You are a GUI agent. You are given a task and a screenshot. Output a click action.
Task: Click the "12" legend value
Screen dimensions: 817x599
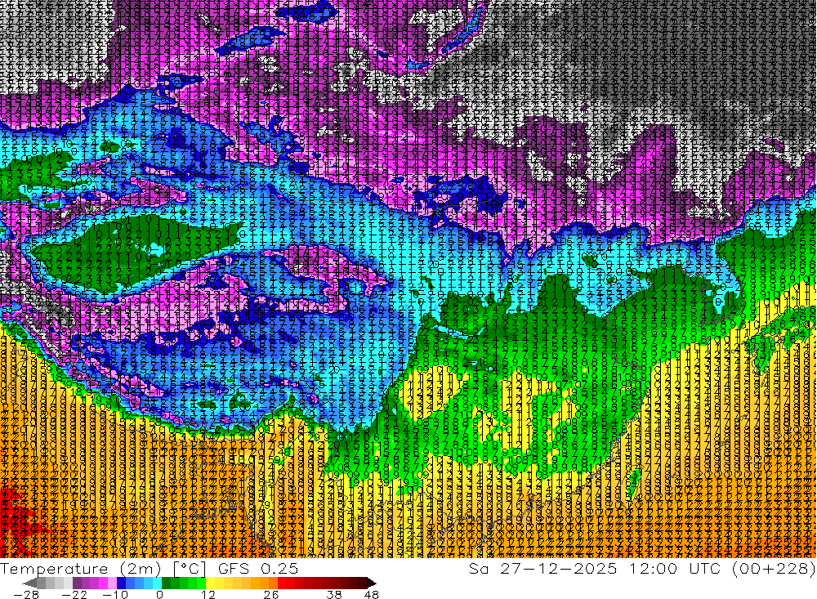click(208, 594)
